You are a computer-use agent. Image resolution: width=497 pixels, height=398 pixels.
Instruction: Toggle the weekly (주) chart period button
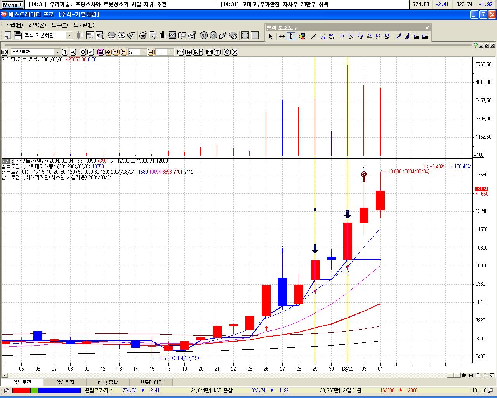108,52
